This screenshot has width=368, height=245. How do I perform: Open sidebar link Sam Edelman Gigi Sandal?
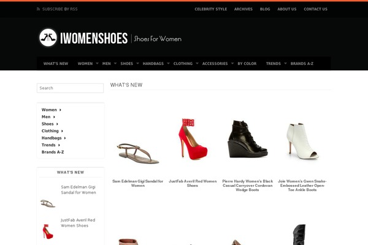pyautogui.click(x=79, y=190)
